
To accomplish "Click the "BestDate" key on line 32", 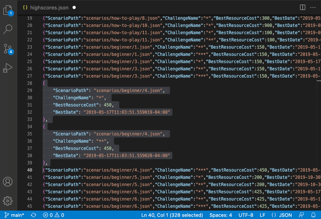I will (66, 112).
